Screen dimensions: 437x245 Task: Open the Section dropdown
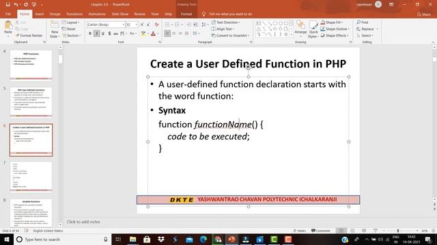point(71,35)
